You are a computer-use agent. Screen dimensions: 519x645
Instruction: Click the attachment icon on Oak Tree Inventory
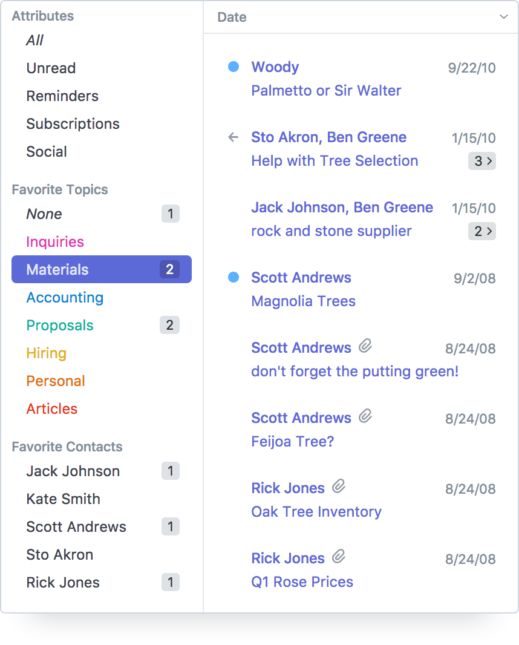(x=339, y=486)
